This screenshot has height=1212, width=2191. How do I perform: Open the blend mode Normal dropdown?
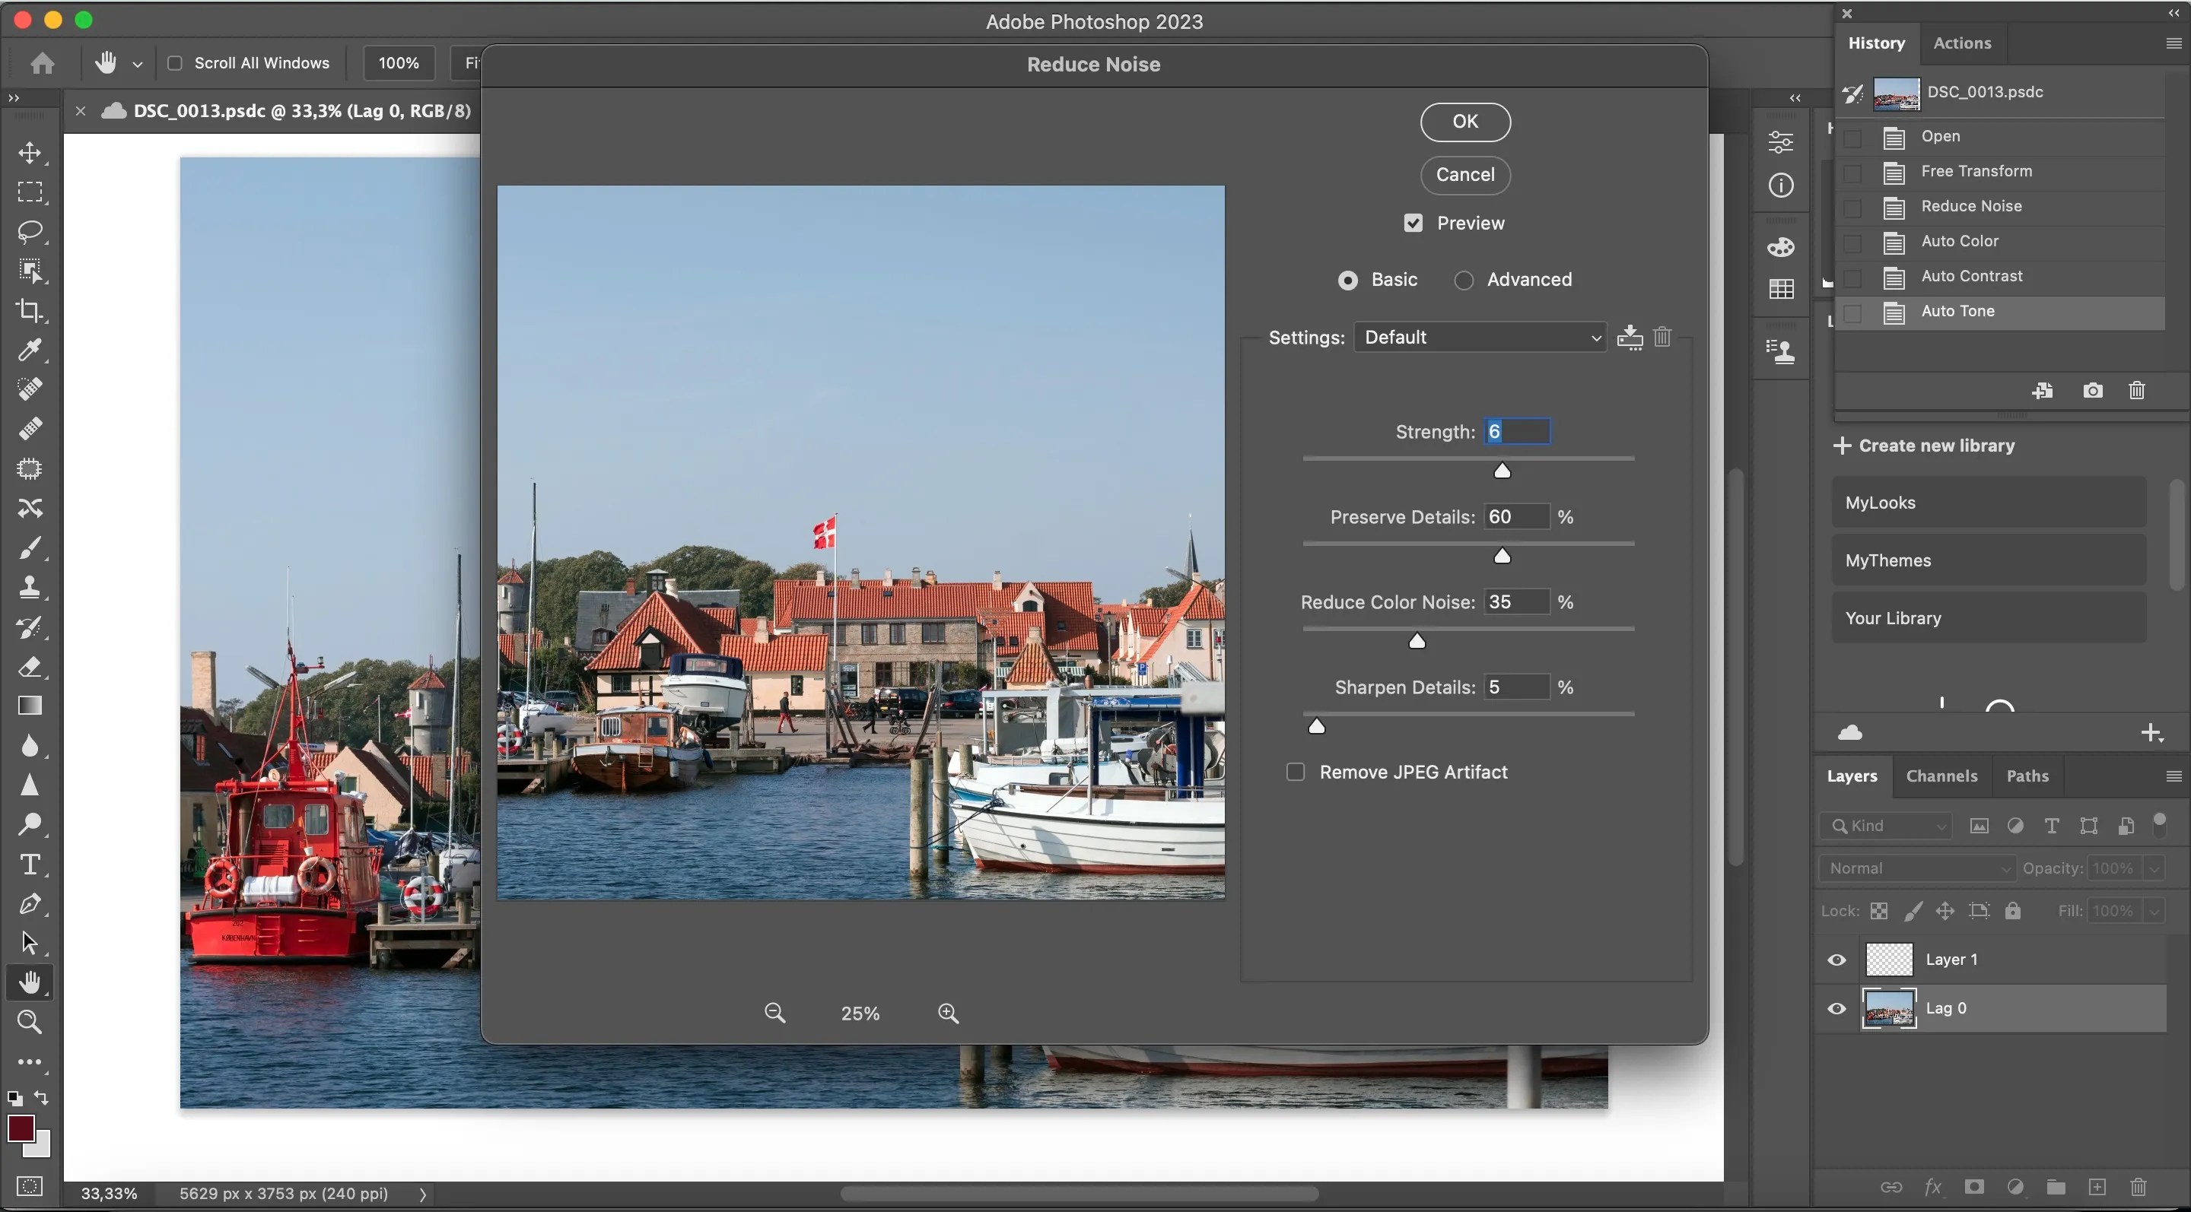click(x=1916, y=868)
